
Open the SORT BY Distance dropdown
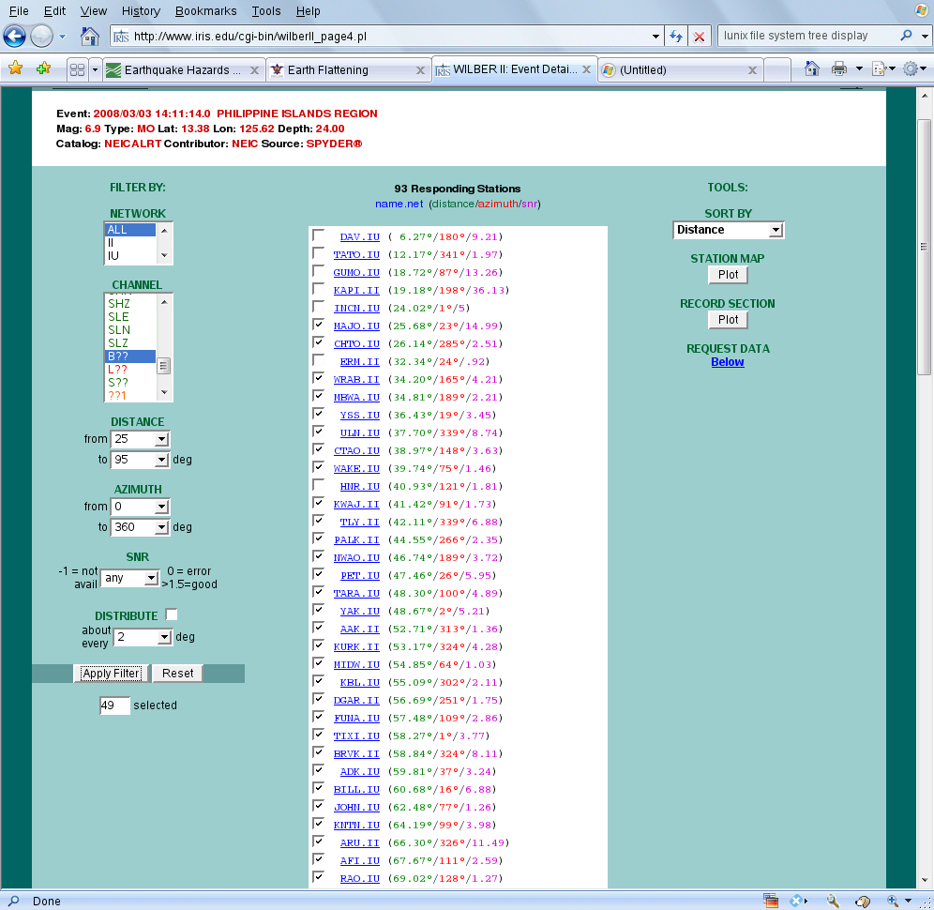(x=728, y=230)
